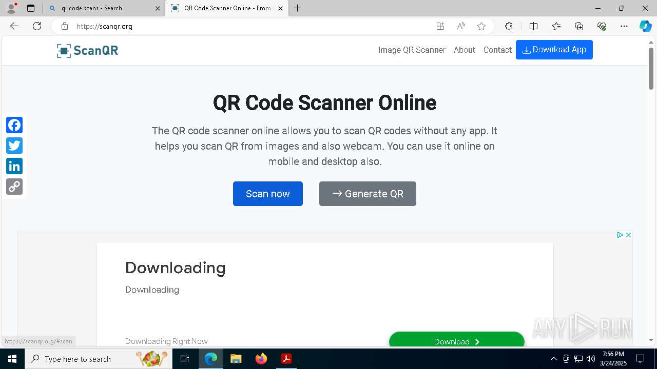Click the AdChoices info icon on ad
657x369 pixels.
coord(620,235)
